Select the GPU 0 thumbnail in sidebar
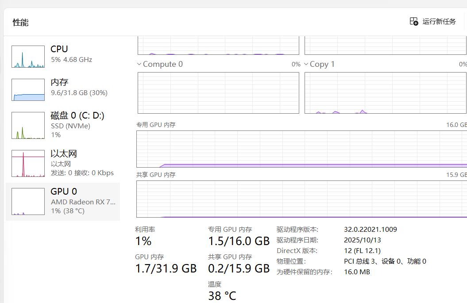The height and width of the screenshot is (303, 467). tap(28, 201)
